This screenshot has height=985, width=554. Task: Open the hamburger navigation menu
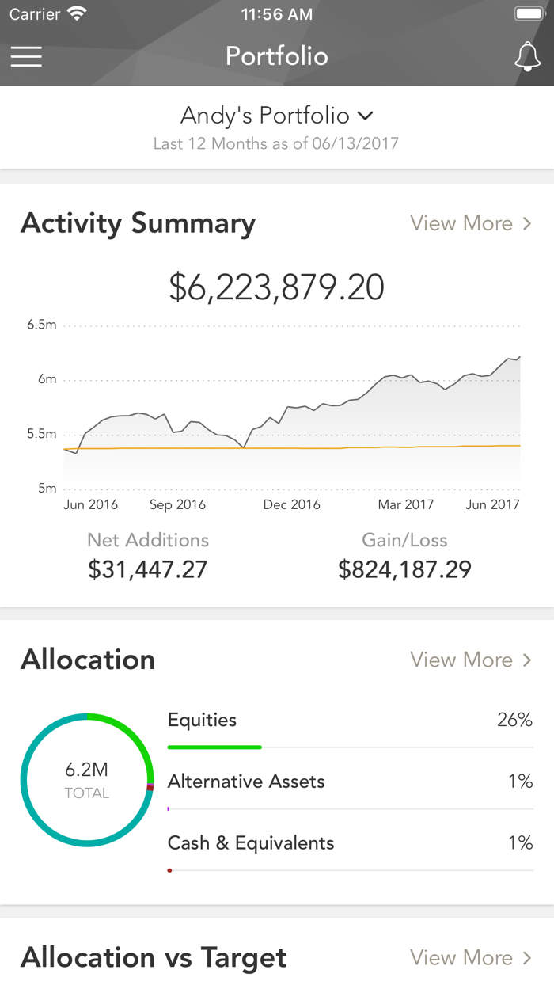click(26, 56)
